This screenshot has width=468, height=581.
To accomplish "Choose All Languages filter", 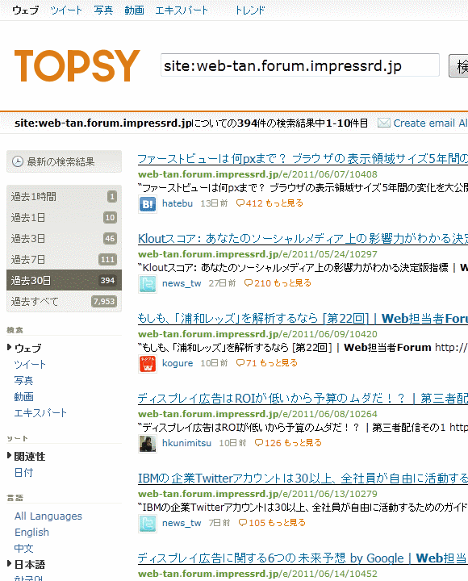I will click(48, 516).
